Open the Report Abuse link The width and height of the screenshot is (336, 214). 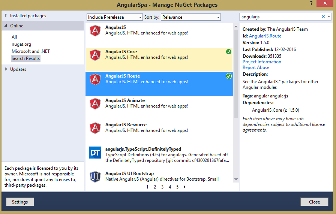pyautogui.click(x=256, y=67)
